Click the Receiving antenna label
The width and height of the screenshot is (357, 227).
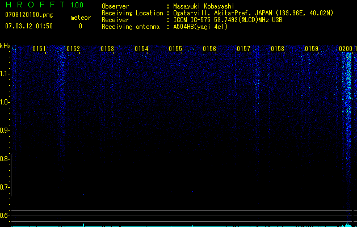(131, 27)
